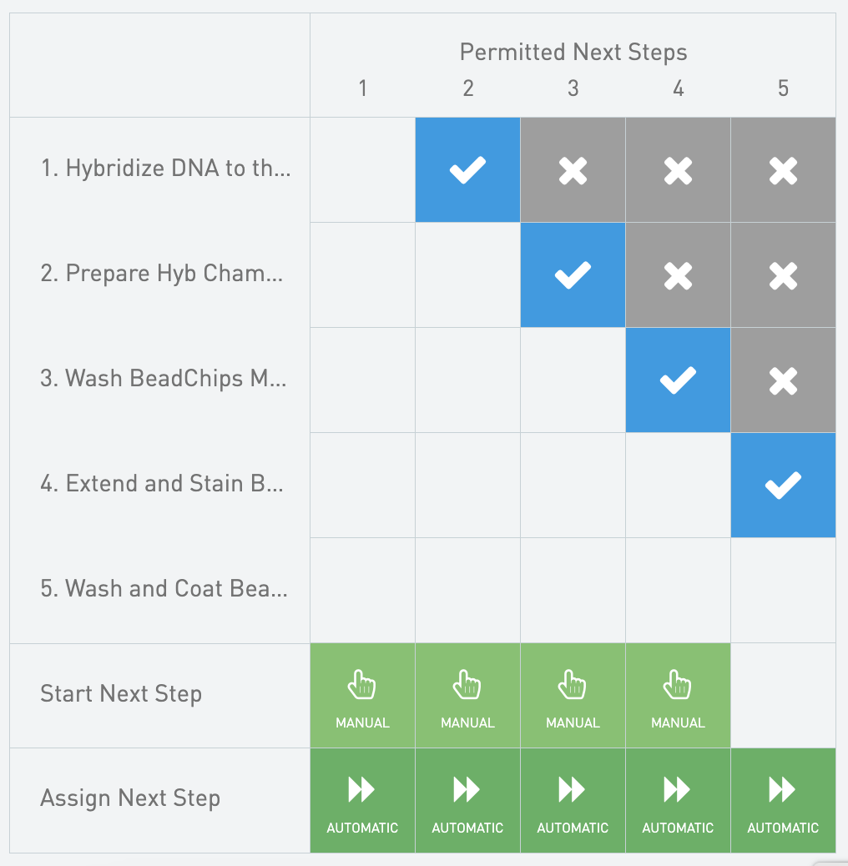The height and width of the screenshot is (866, 848).
Task: Toggle the blue checkmark for Prepare Hyb Chamber, step 3
Action: (x=573, y=275)
